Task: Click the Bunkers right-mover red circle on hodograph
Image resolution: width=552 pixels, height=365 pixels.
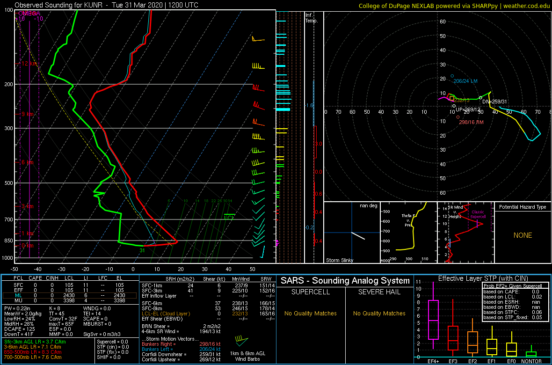Action: click(x=458, y=117)
